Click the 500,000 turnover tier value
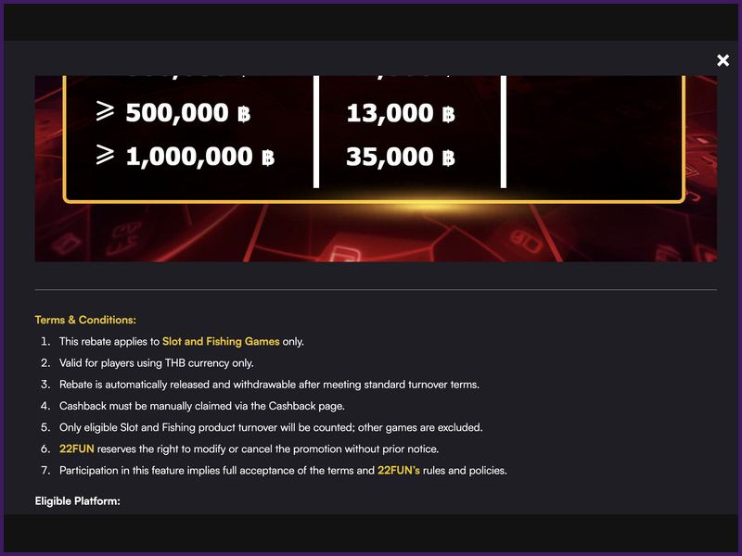Image resolution: width=742 pixels, height=556 pixels. (x=176, y=113)
